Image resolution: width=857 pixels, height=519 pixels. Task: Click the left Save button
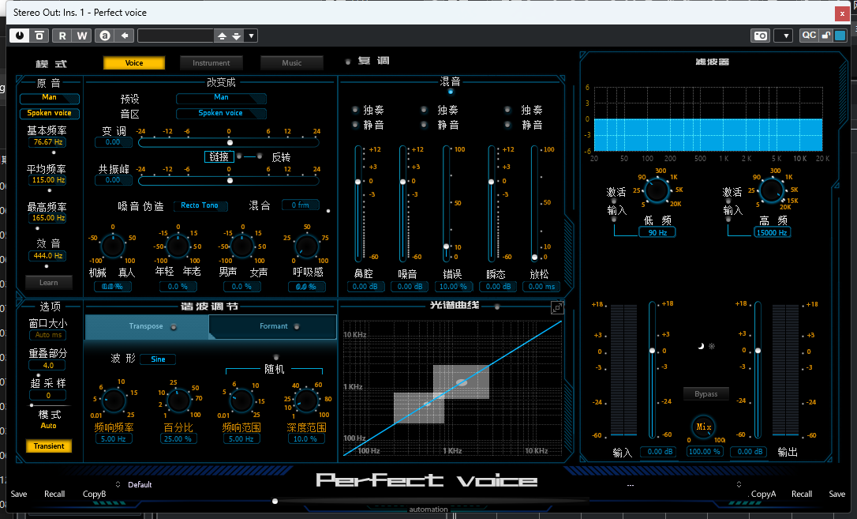pos(19,494)
